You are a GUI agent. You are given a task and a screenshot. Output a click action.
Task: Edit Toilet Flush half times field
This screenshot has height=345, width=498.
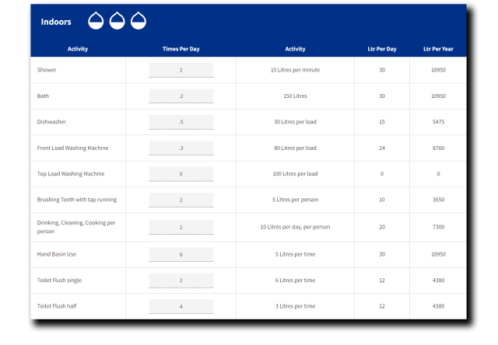(181, 307)
